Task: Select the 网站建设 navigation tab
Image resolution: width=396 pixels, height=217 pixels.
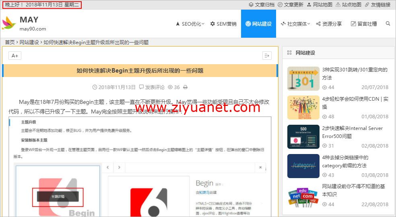Action: 259,24
